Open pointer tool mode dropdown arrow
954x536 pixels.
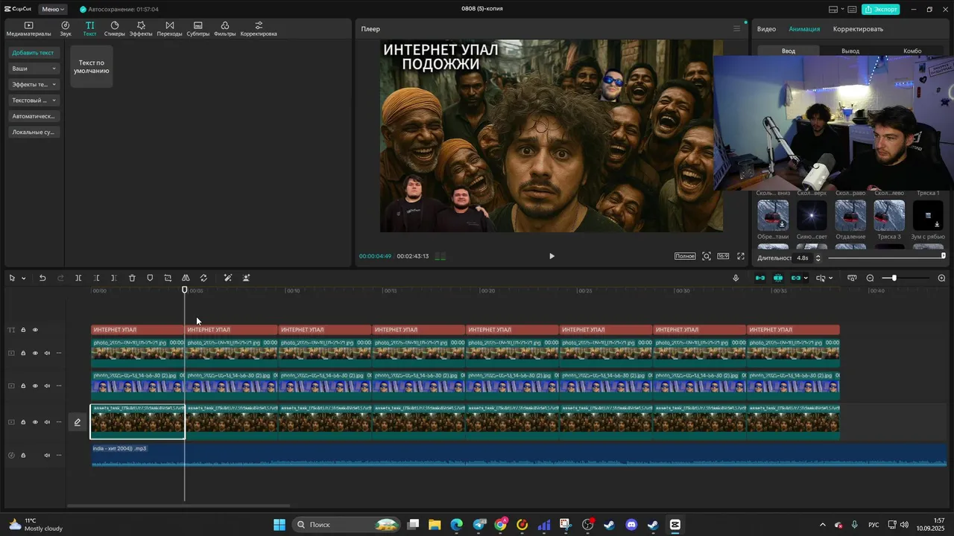[x=23, y=278]
